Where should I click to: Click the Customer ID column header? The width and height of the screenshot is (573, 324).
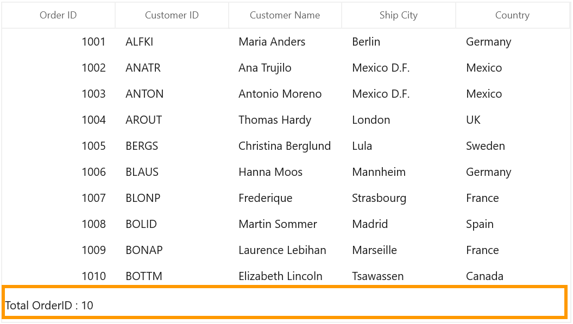[x=172, y=15]
